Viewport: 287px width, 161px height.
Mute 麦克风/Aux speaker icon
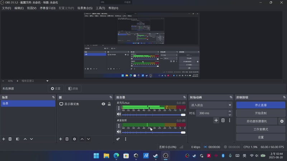pyautogui.click(x=119, y=114)
